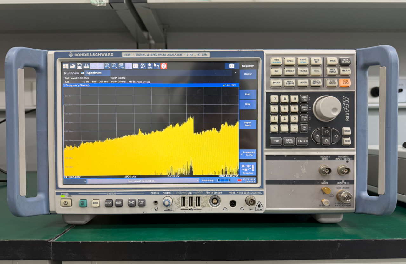Toggle the Signal Track softkey

[248, 124]
